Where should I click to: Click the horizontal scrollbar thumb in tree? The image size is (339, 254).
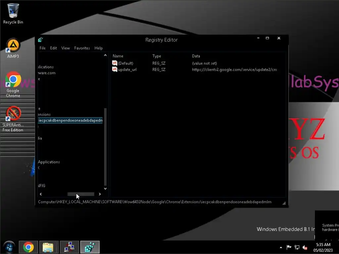tap(81, 194)
